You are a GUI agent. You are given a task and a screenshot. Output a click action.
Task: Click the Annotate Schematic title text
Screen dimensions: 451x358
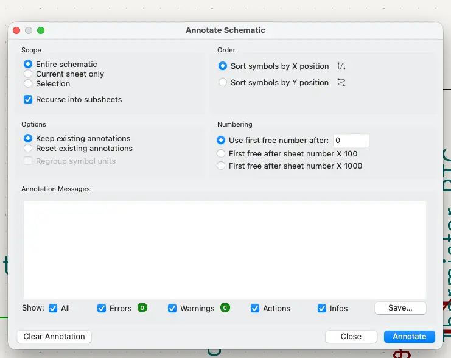coord(225,30)
